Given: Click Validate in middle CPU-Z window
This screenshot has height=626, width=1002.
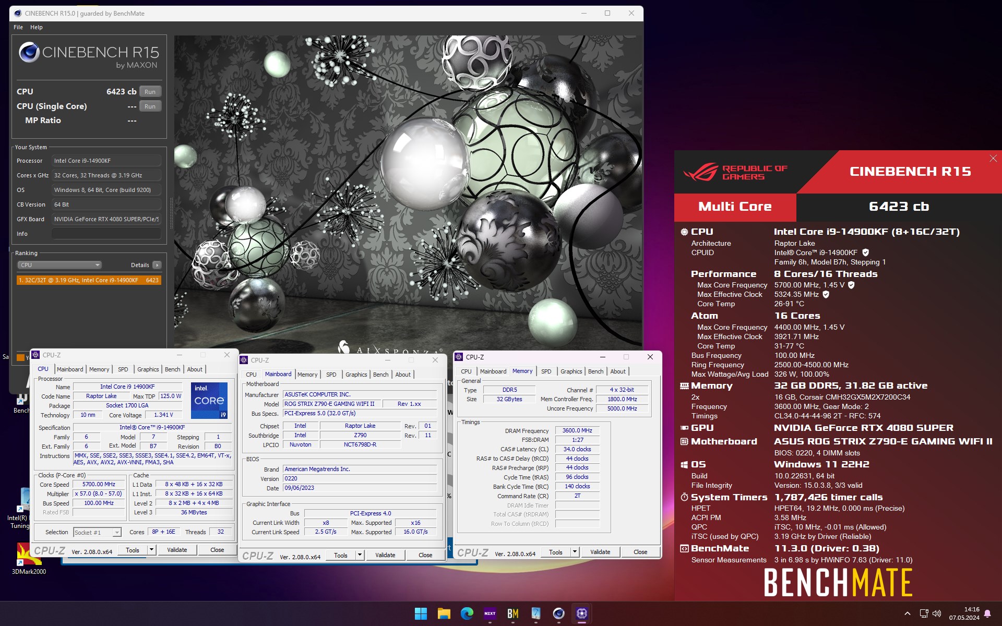Looking at the screenshot, I should click(x=385, y=555).
